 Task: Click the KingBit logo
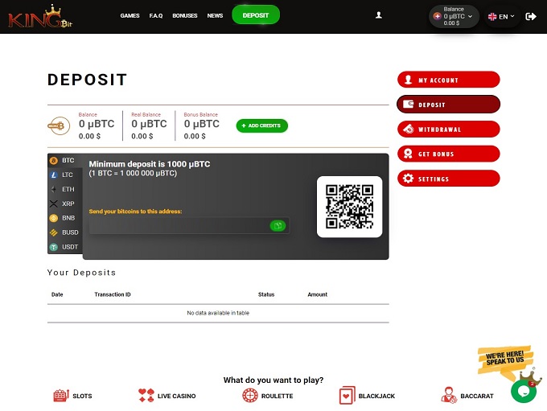(x=35, y=16)
